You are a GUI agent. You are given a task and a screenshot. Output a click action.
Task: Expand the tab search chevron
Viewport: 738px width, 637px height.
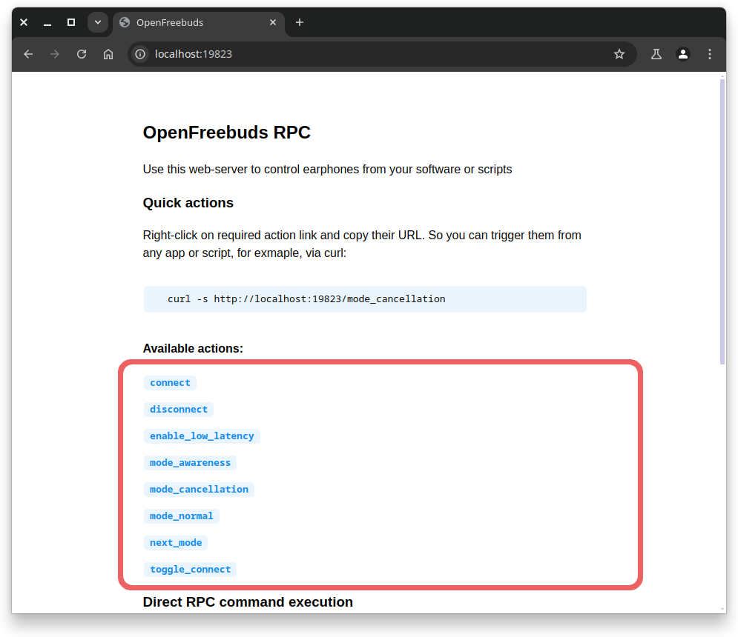tap(98, 22)
